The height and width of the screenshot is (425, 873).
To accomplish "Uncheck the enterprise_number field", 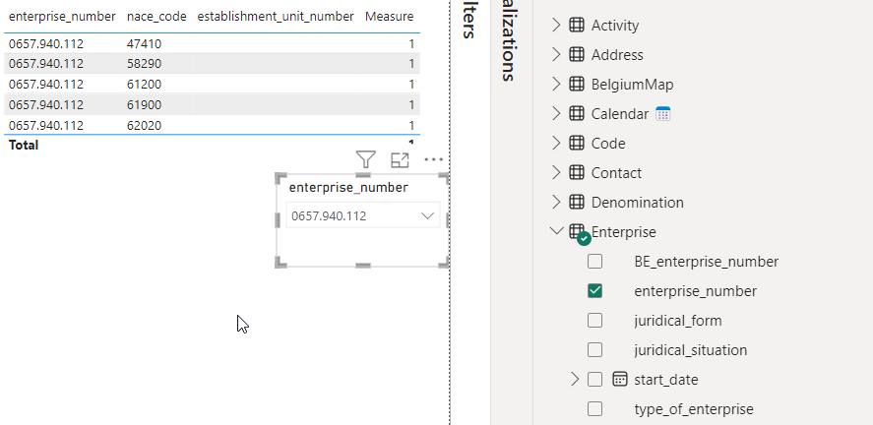I will pyautogui.click(x=594, y=290).
